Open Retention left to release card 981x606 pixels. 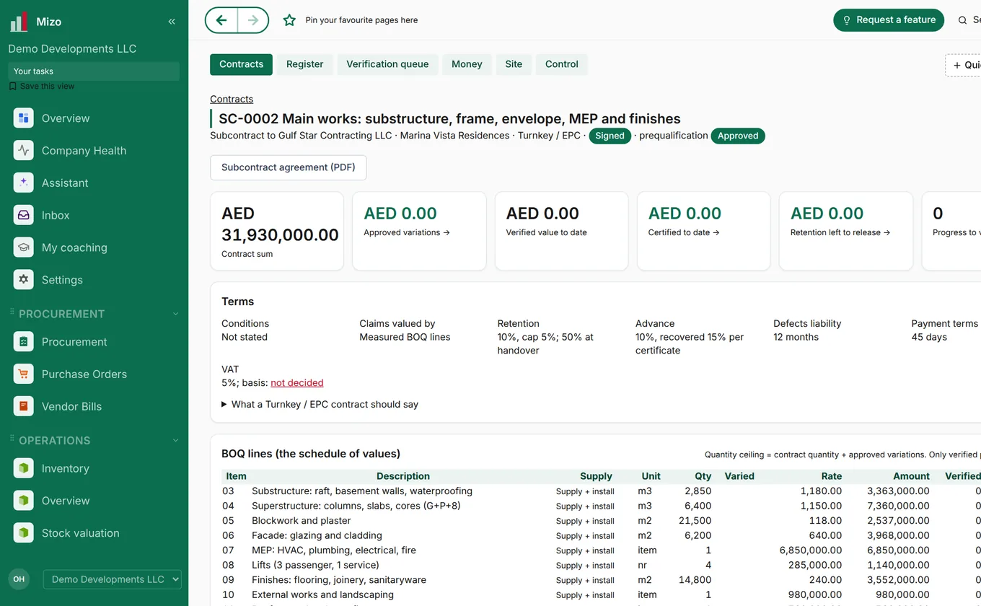tap(846, 231)
